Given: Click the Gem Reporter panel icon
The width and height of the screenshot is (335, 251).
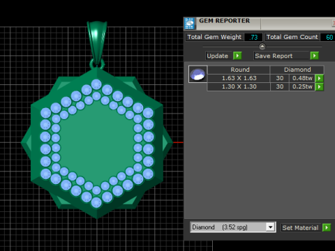Looking at the screenshot, I should pyautogui.click(x=189, y=23).
